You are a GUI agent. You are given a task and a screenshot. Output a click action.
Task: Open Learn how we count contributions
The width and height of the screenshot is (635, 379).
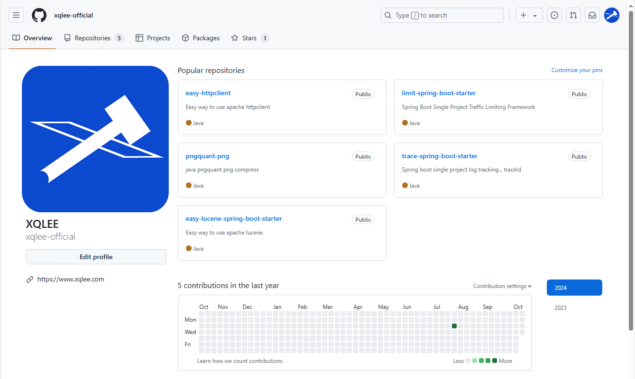coord(239,361)
